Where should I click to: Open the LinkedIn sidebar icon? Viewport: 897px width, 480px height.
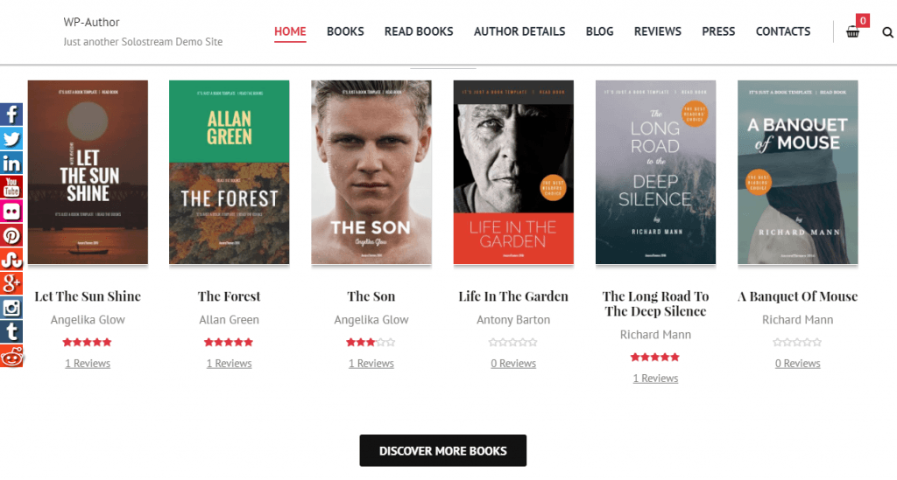[x=11, y=163]
